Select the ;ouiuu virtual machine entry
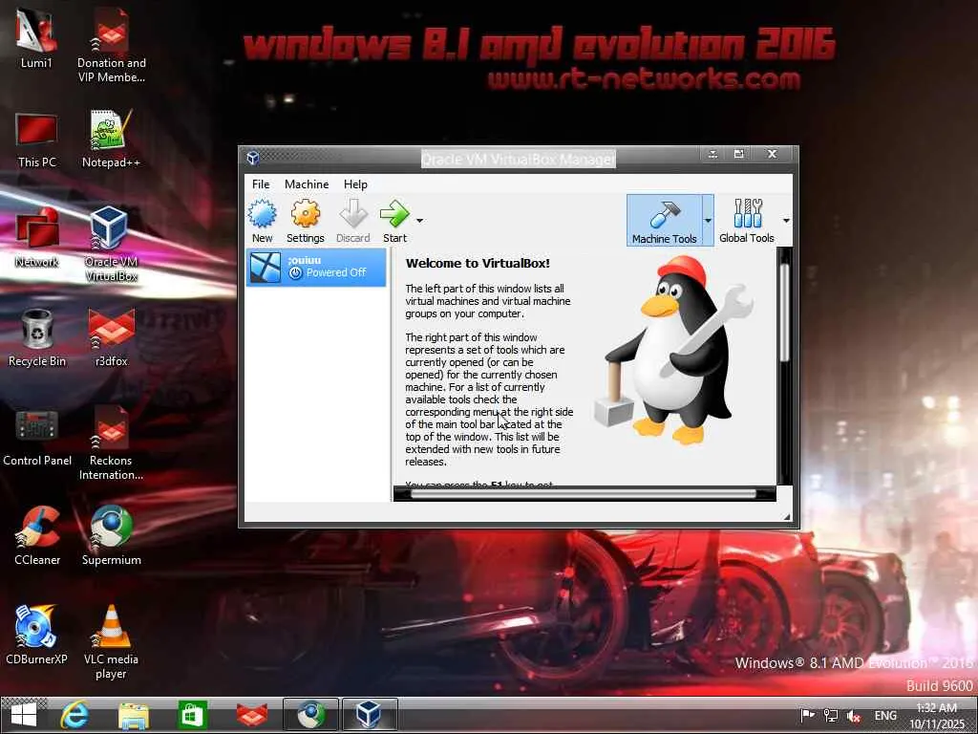The height and width of the screenshot is (734, 978). pyautogui.click(x=316, y=268)
